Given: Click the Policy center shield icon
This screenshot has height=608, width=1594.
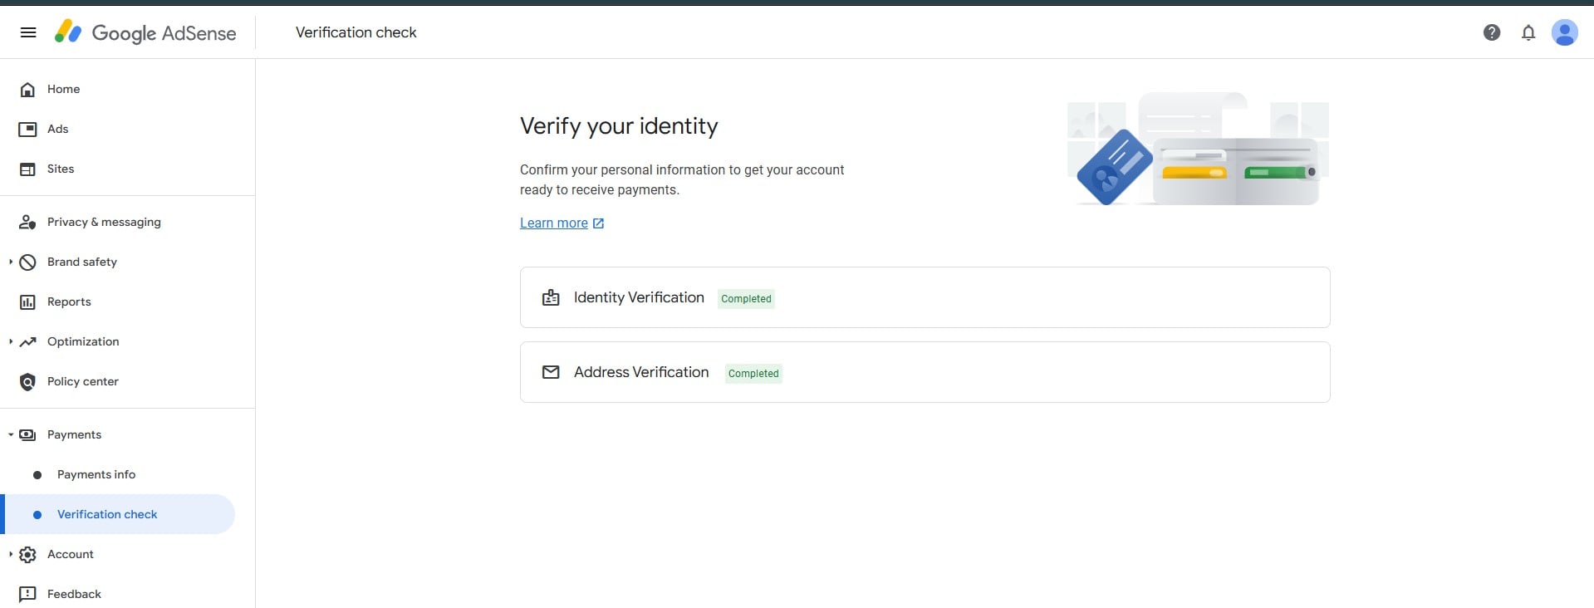Looking at the screenshot, I should [27, 382].
